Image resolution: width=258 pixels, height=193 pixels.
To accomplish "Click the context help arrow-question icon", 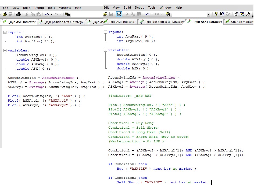I will pos(222,14).
